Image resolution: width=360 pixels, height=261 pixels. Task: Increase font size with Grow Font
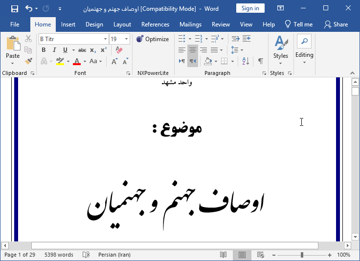[x=114, y=61]
